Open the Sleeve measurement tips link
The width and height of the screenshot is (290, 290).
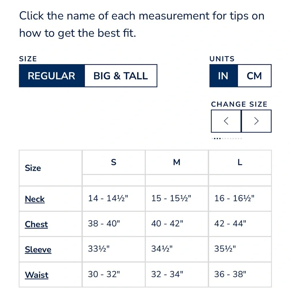click(38, 249)
